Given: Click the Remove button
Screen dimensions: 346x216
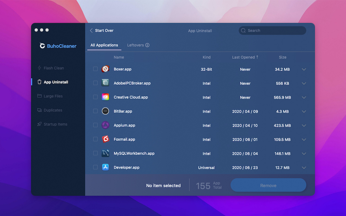Looking at the screenshot, I should [x=268, y=185].
